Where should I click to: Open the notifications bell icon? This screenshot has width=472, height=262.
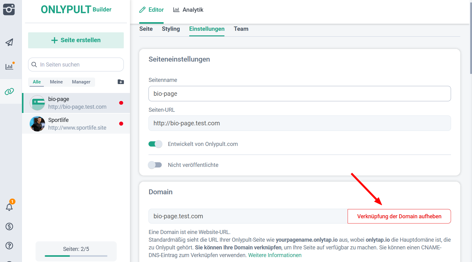[9, 207]
